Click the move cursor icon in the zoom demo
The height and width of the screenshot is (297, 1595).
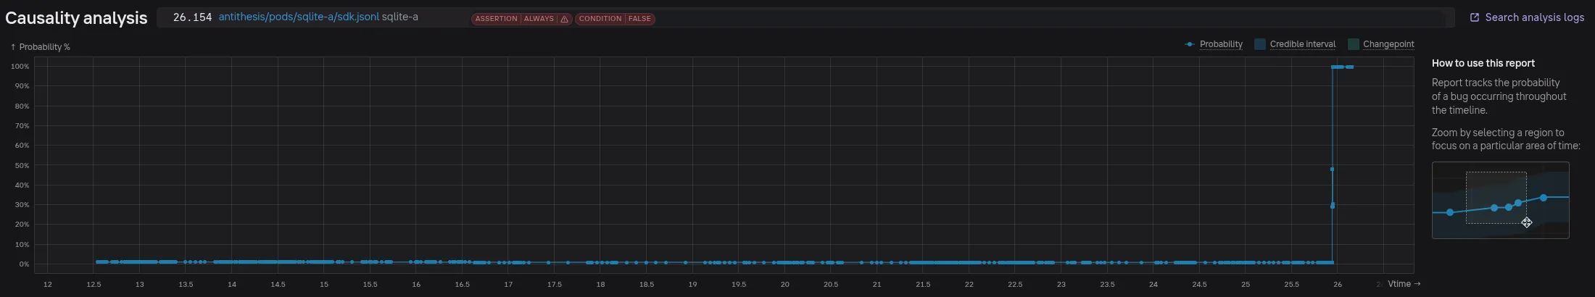pyautogui.click(x=1526, y=222)
